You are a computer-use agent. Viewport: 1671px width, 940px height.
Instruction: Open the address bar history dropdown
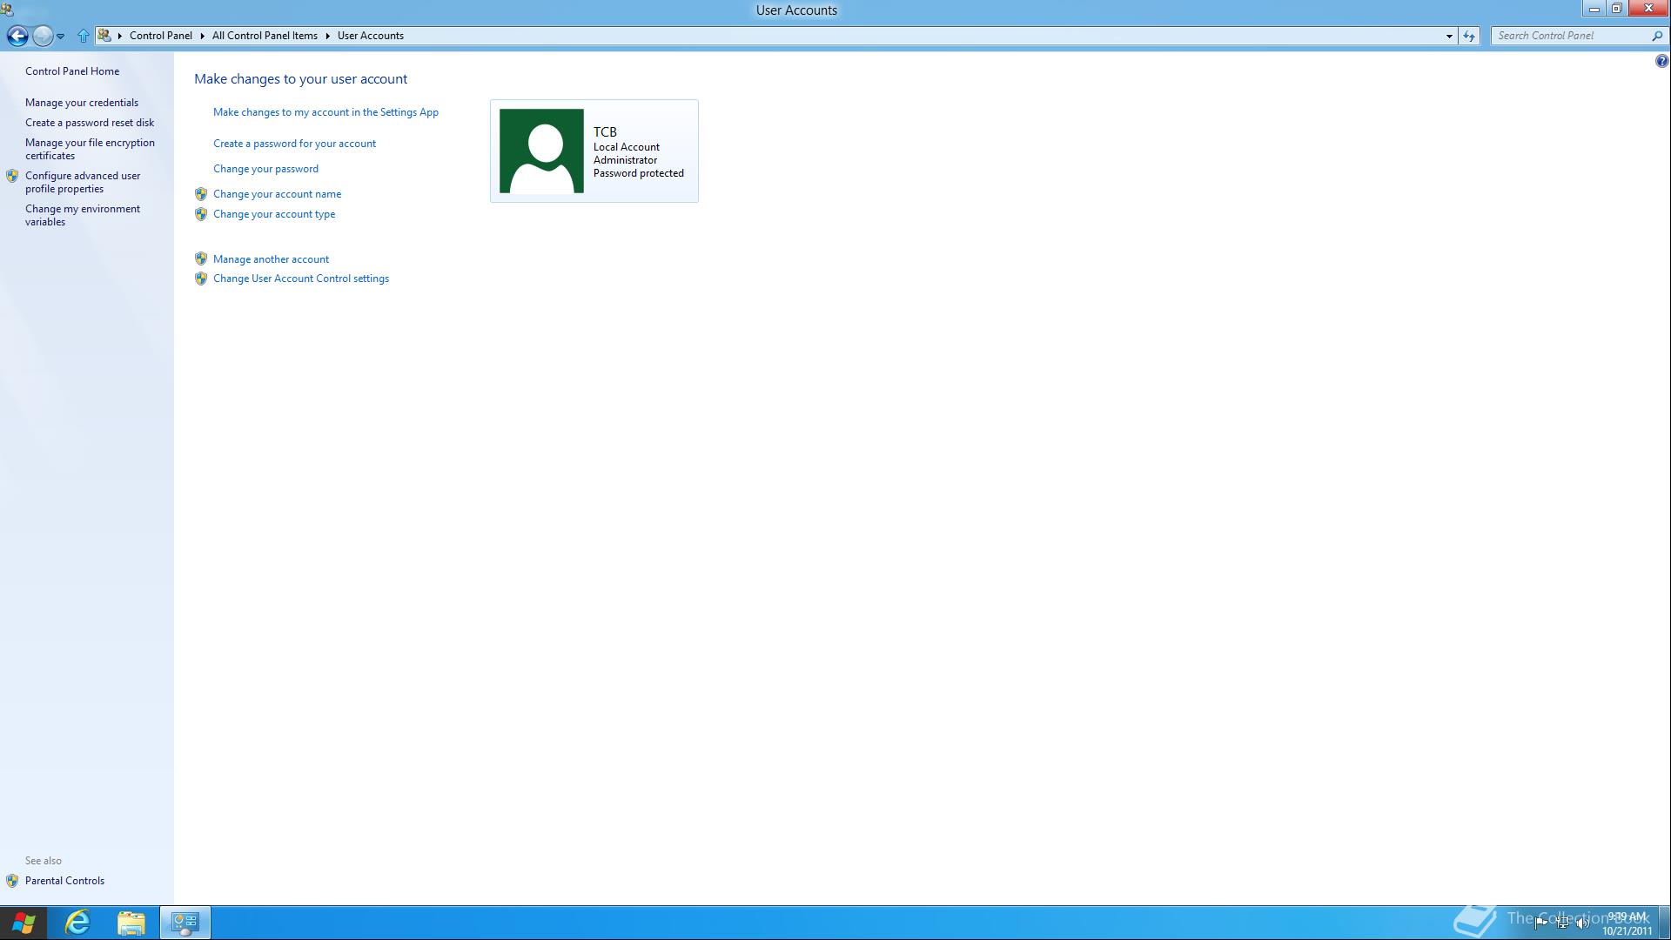coord(1449,36)
